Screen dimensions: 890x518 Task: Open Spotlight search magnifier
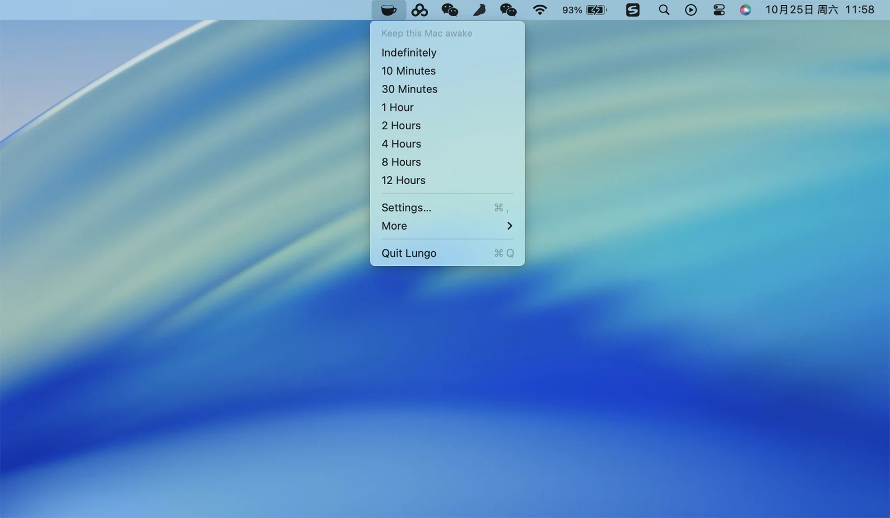click(x=663, y=10)
